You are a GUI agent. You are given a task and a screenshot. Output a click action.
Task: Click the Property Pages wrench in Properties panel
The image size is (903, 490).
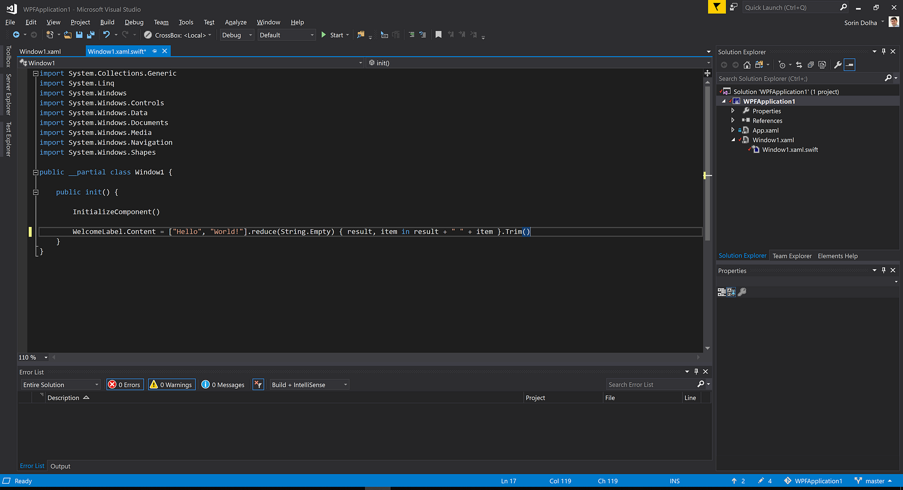tap(742, 292)
